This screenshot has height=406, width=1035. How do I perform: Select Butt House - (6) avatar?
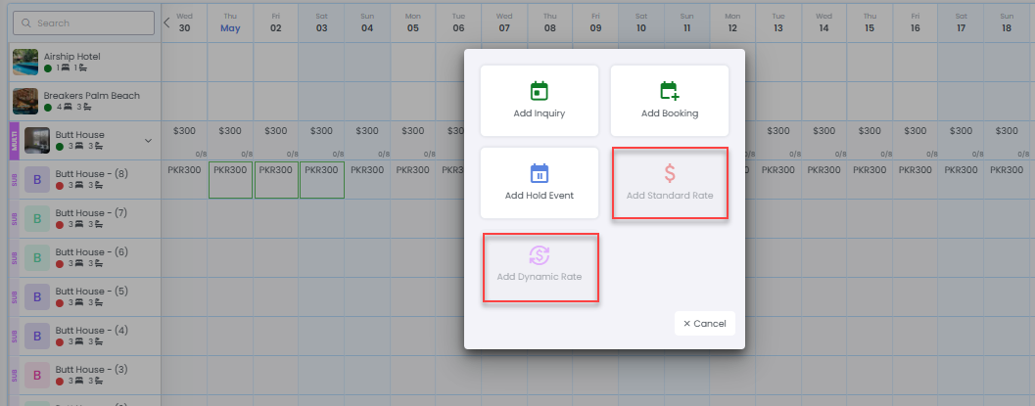pyautogui.click(x=37, y=257)
